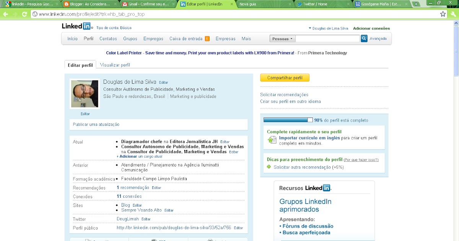Click the profile completeness progress bar
Viewport: 459px width, 241px height.
coord(288,120)
